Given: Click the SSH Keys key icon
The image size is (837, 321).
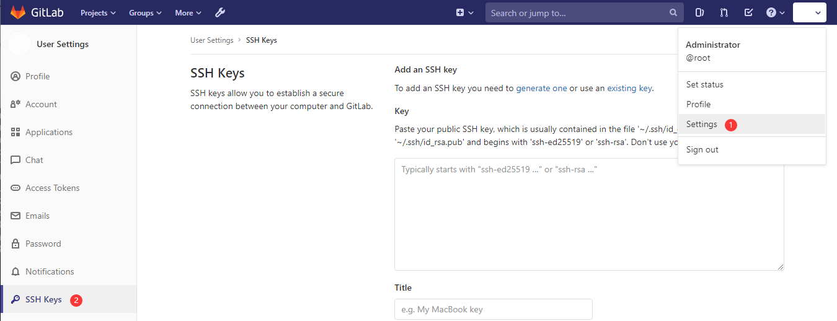Looking at the screenshot, I should tap(15, 299).
